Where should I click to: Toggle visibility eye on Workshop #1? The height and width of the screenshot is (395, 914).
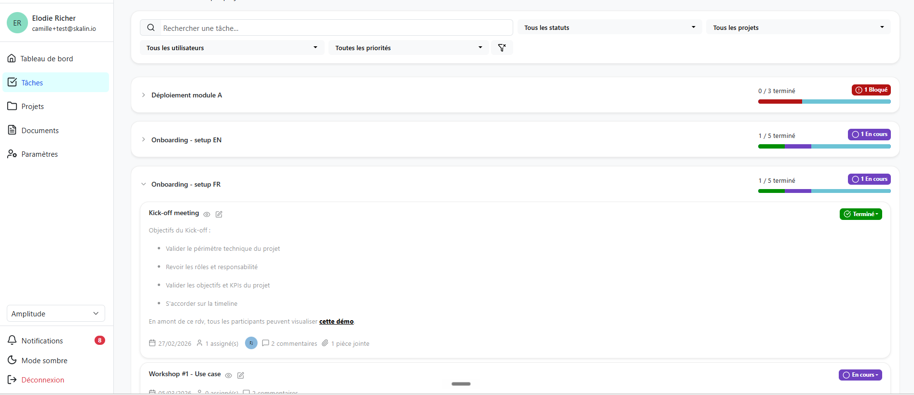(229, 375)
